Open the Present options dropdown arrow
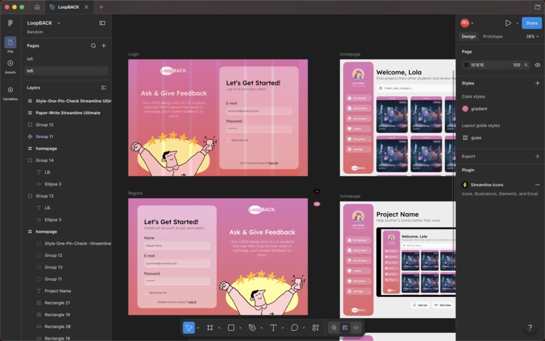The height and width of the screenshot is (341, 545). (x=517, y=23)
